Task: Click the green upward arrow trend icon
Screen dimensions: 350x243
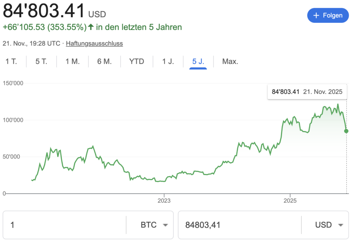Action: click(x=91, y=27)
